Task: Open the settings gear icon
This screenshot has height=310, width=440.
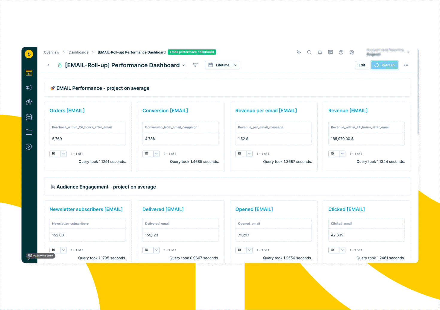Action: click(352, 52)
